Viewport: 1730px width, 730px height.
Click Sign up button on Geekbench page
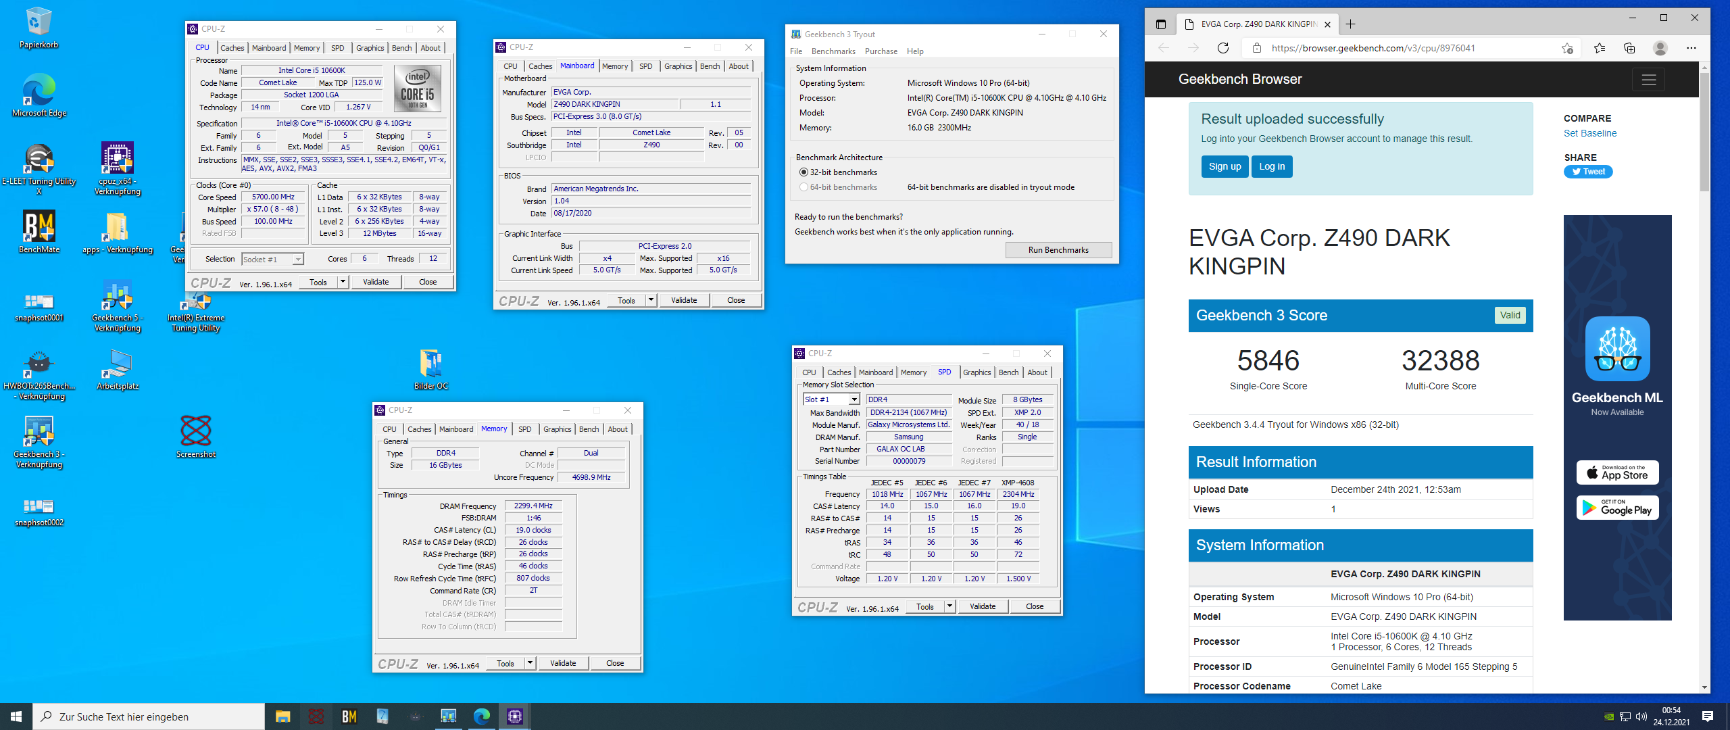[1225, 166]
